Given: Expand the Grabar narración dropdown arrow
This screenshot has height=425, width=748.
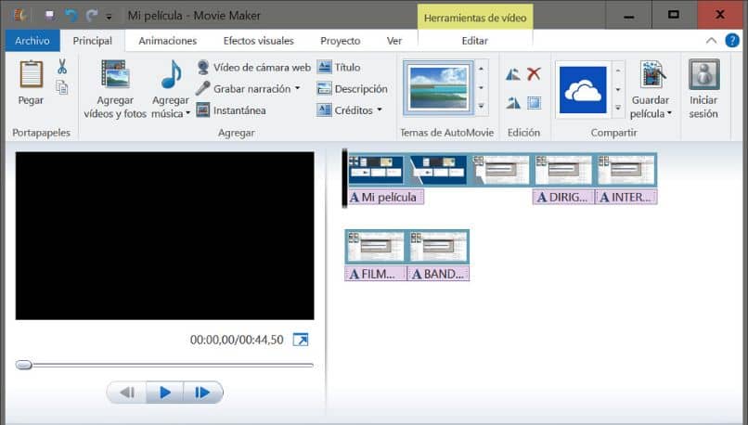Looking at the screenshot, I should point(297,88).
